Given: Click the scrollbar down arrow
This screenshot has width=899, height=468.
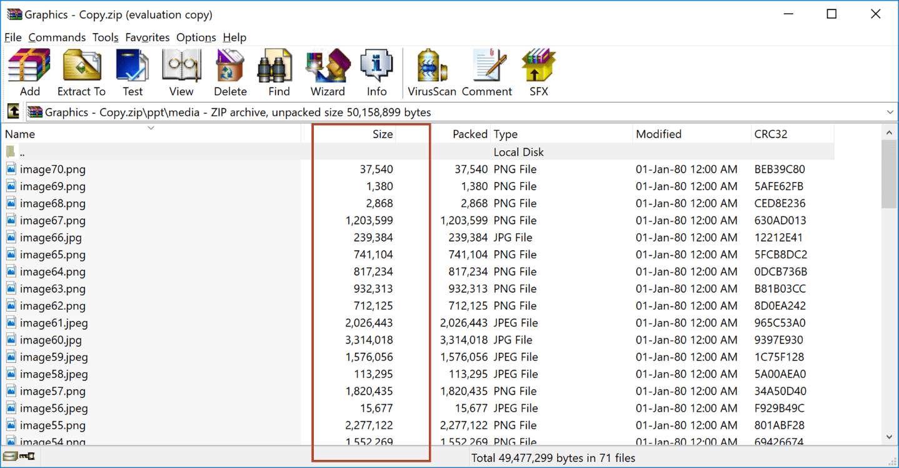Looking at the screenshot, I should pos(890,437).
